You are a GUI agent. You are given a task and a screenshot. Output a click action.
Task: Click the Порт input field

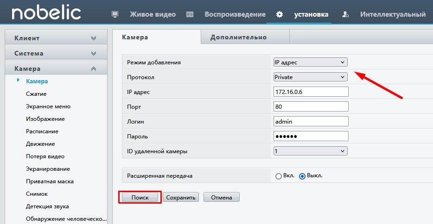click(x=311, y=106)
